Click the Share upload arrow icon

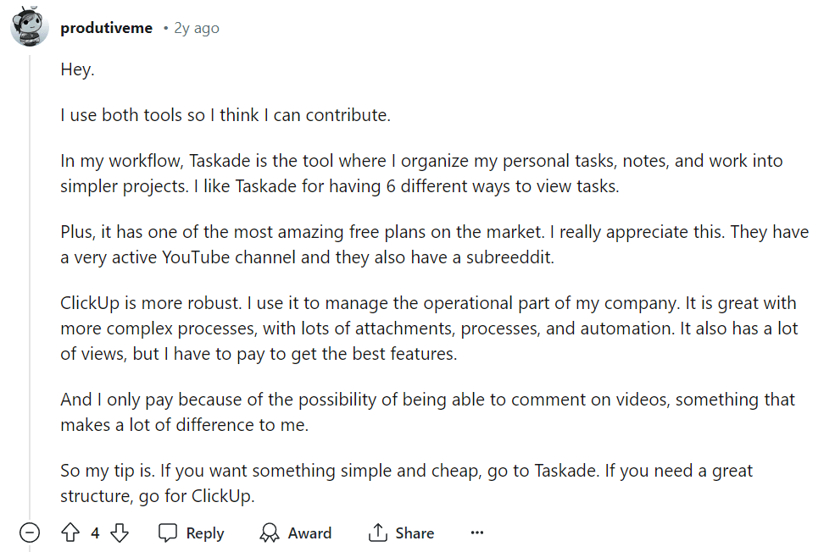click(x=377, y=533)
